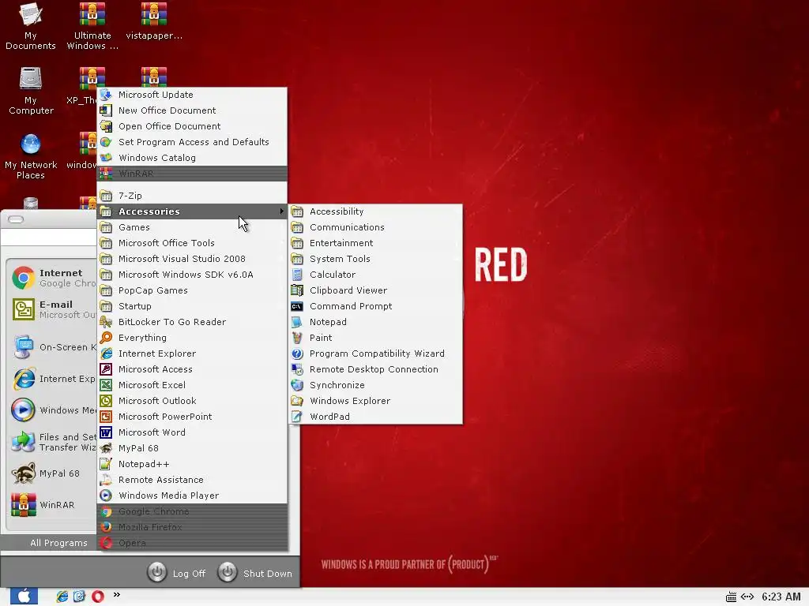The width and height of the screenshot is (809, 606).
Task: Launch Clipboard Viewer icon
Action: [297, 290]
